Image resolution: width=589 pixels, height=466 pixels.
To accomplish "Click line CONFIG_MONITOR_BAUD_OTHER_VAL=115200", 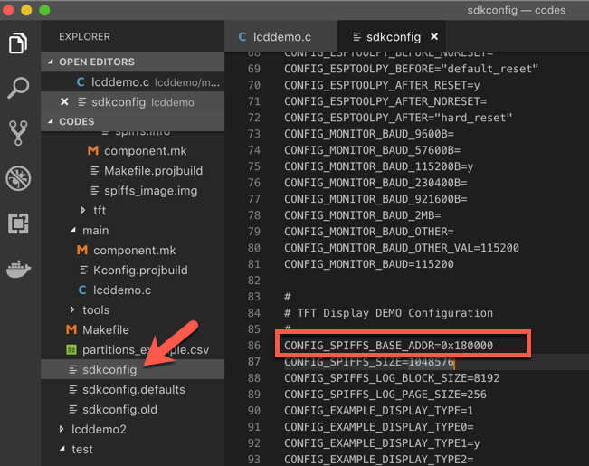I will pos(402,248).
